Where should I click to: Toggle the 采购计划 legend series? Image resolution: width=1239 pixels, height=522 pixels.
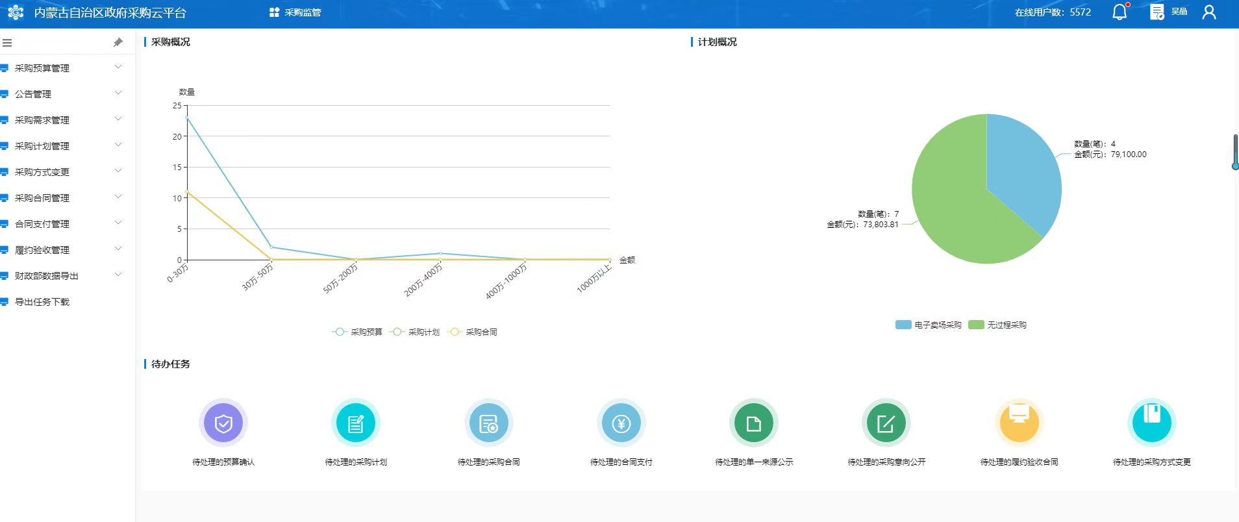(414, 332)
